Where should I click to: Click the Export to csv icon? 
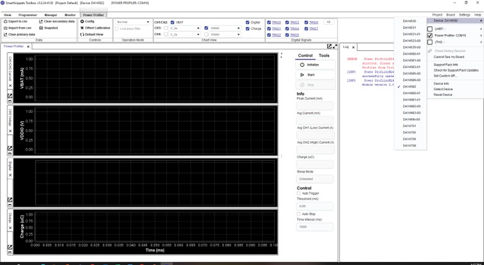coord(6,21)
